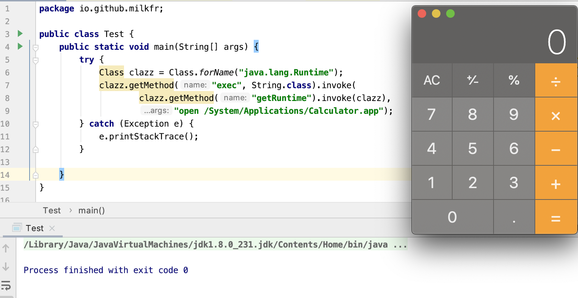Viewport: 578px width, 298px height.
Task: Click digit 7 in Calculator
Action: [432, 115]
